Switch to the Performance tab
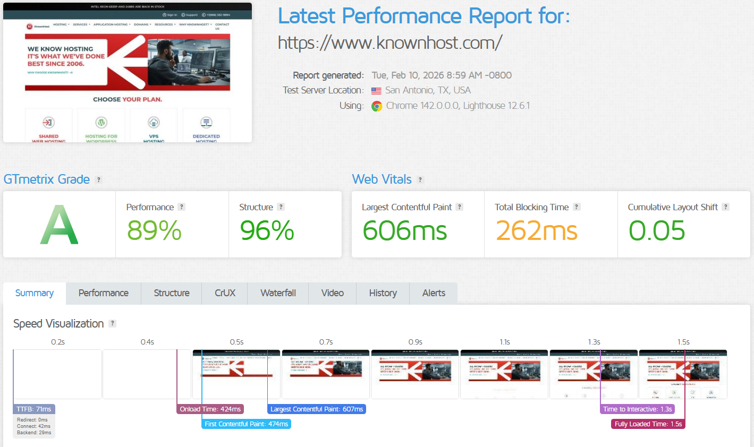Viewport: 754px width, 447px height. (104, 293)
